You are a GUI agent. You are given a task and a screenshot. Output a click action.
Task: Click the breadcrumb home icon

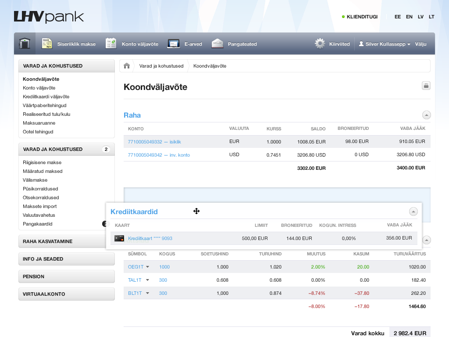[127, 66]
